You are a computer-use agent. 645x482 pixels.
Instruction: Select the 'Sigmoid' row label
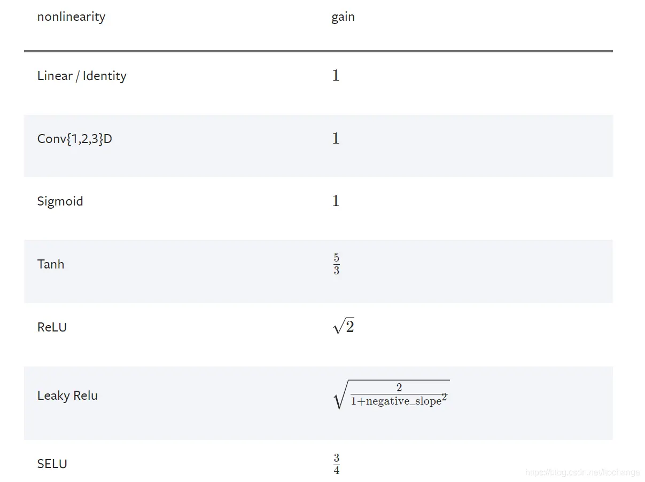[60, 201]
